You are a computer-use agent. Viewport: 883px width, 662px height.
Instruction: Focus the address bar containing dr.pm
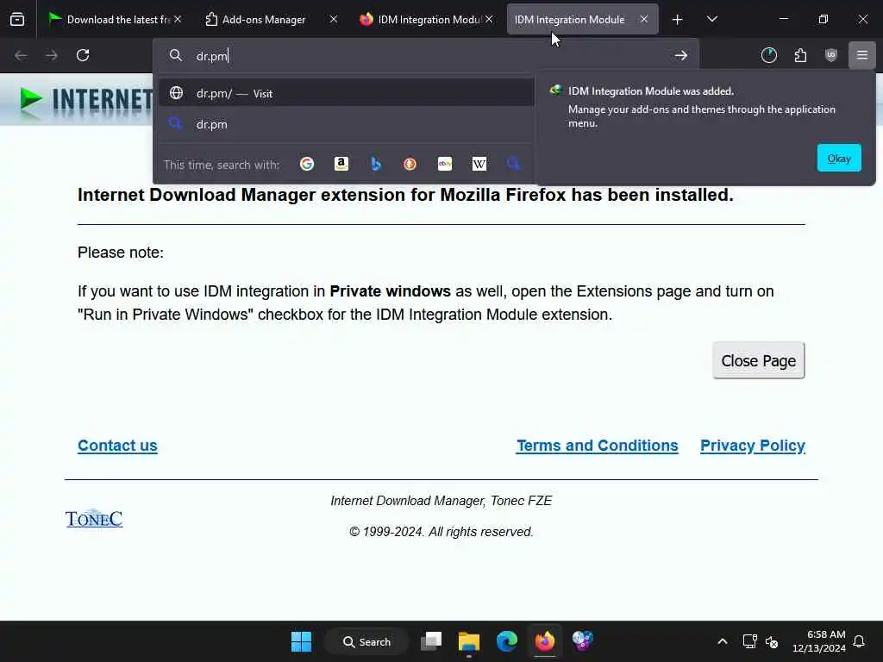click(x=425, y=55)
